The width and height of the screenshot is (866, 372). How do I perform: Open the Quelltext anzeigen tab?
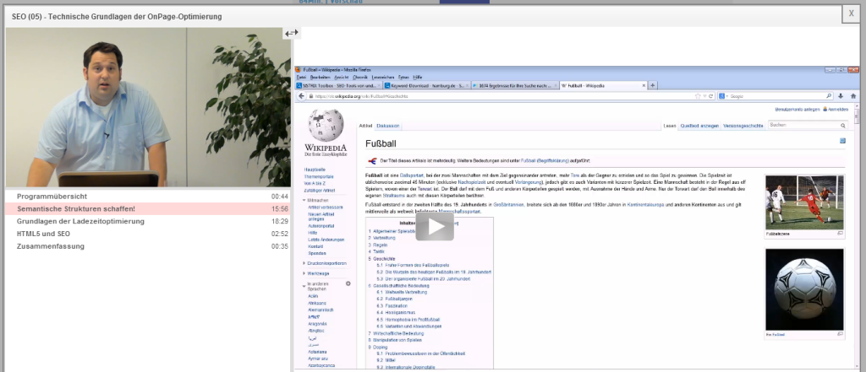click(x=699, y=127)
